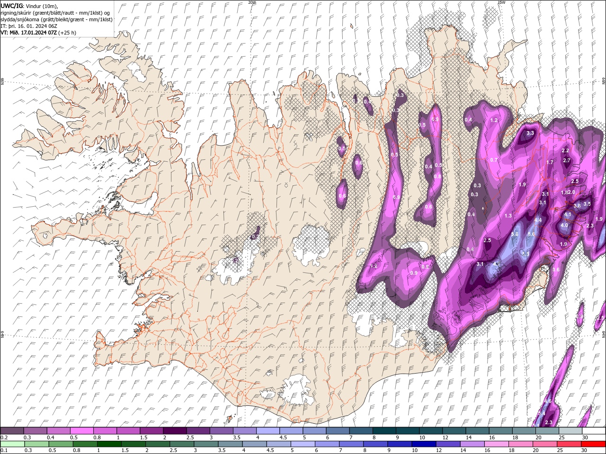Select the 3.3 precipitation value on the map
This screenshot has width=606, height=454.
pos(530,133)
